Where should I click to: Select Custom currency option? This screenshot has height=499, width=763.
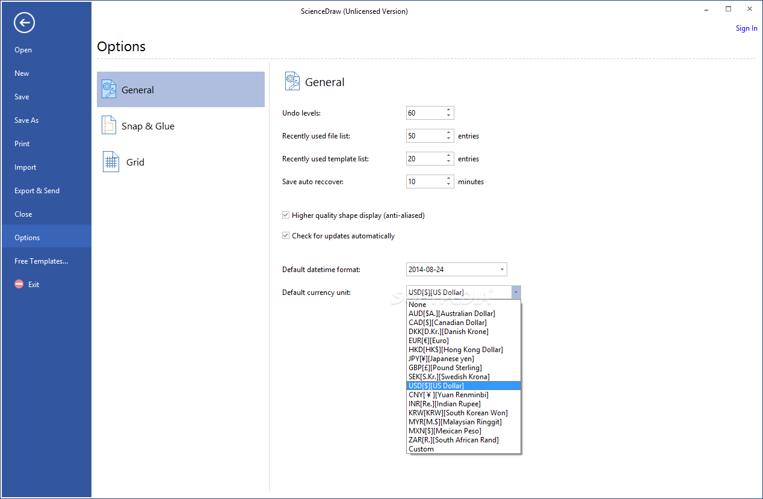[464, 449]
